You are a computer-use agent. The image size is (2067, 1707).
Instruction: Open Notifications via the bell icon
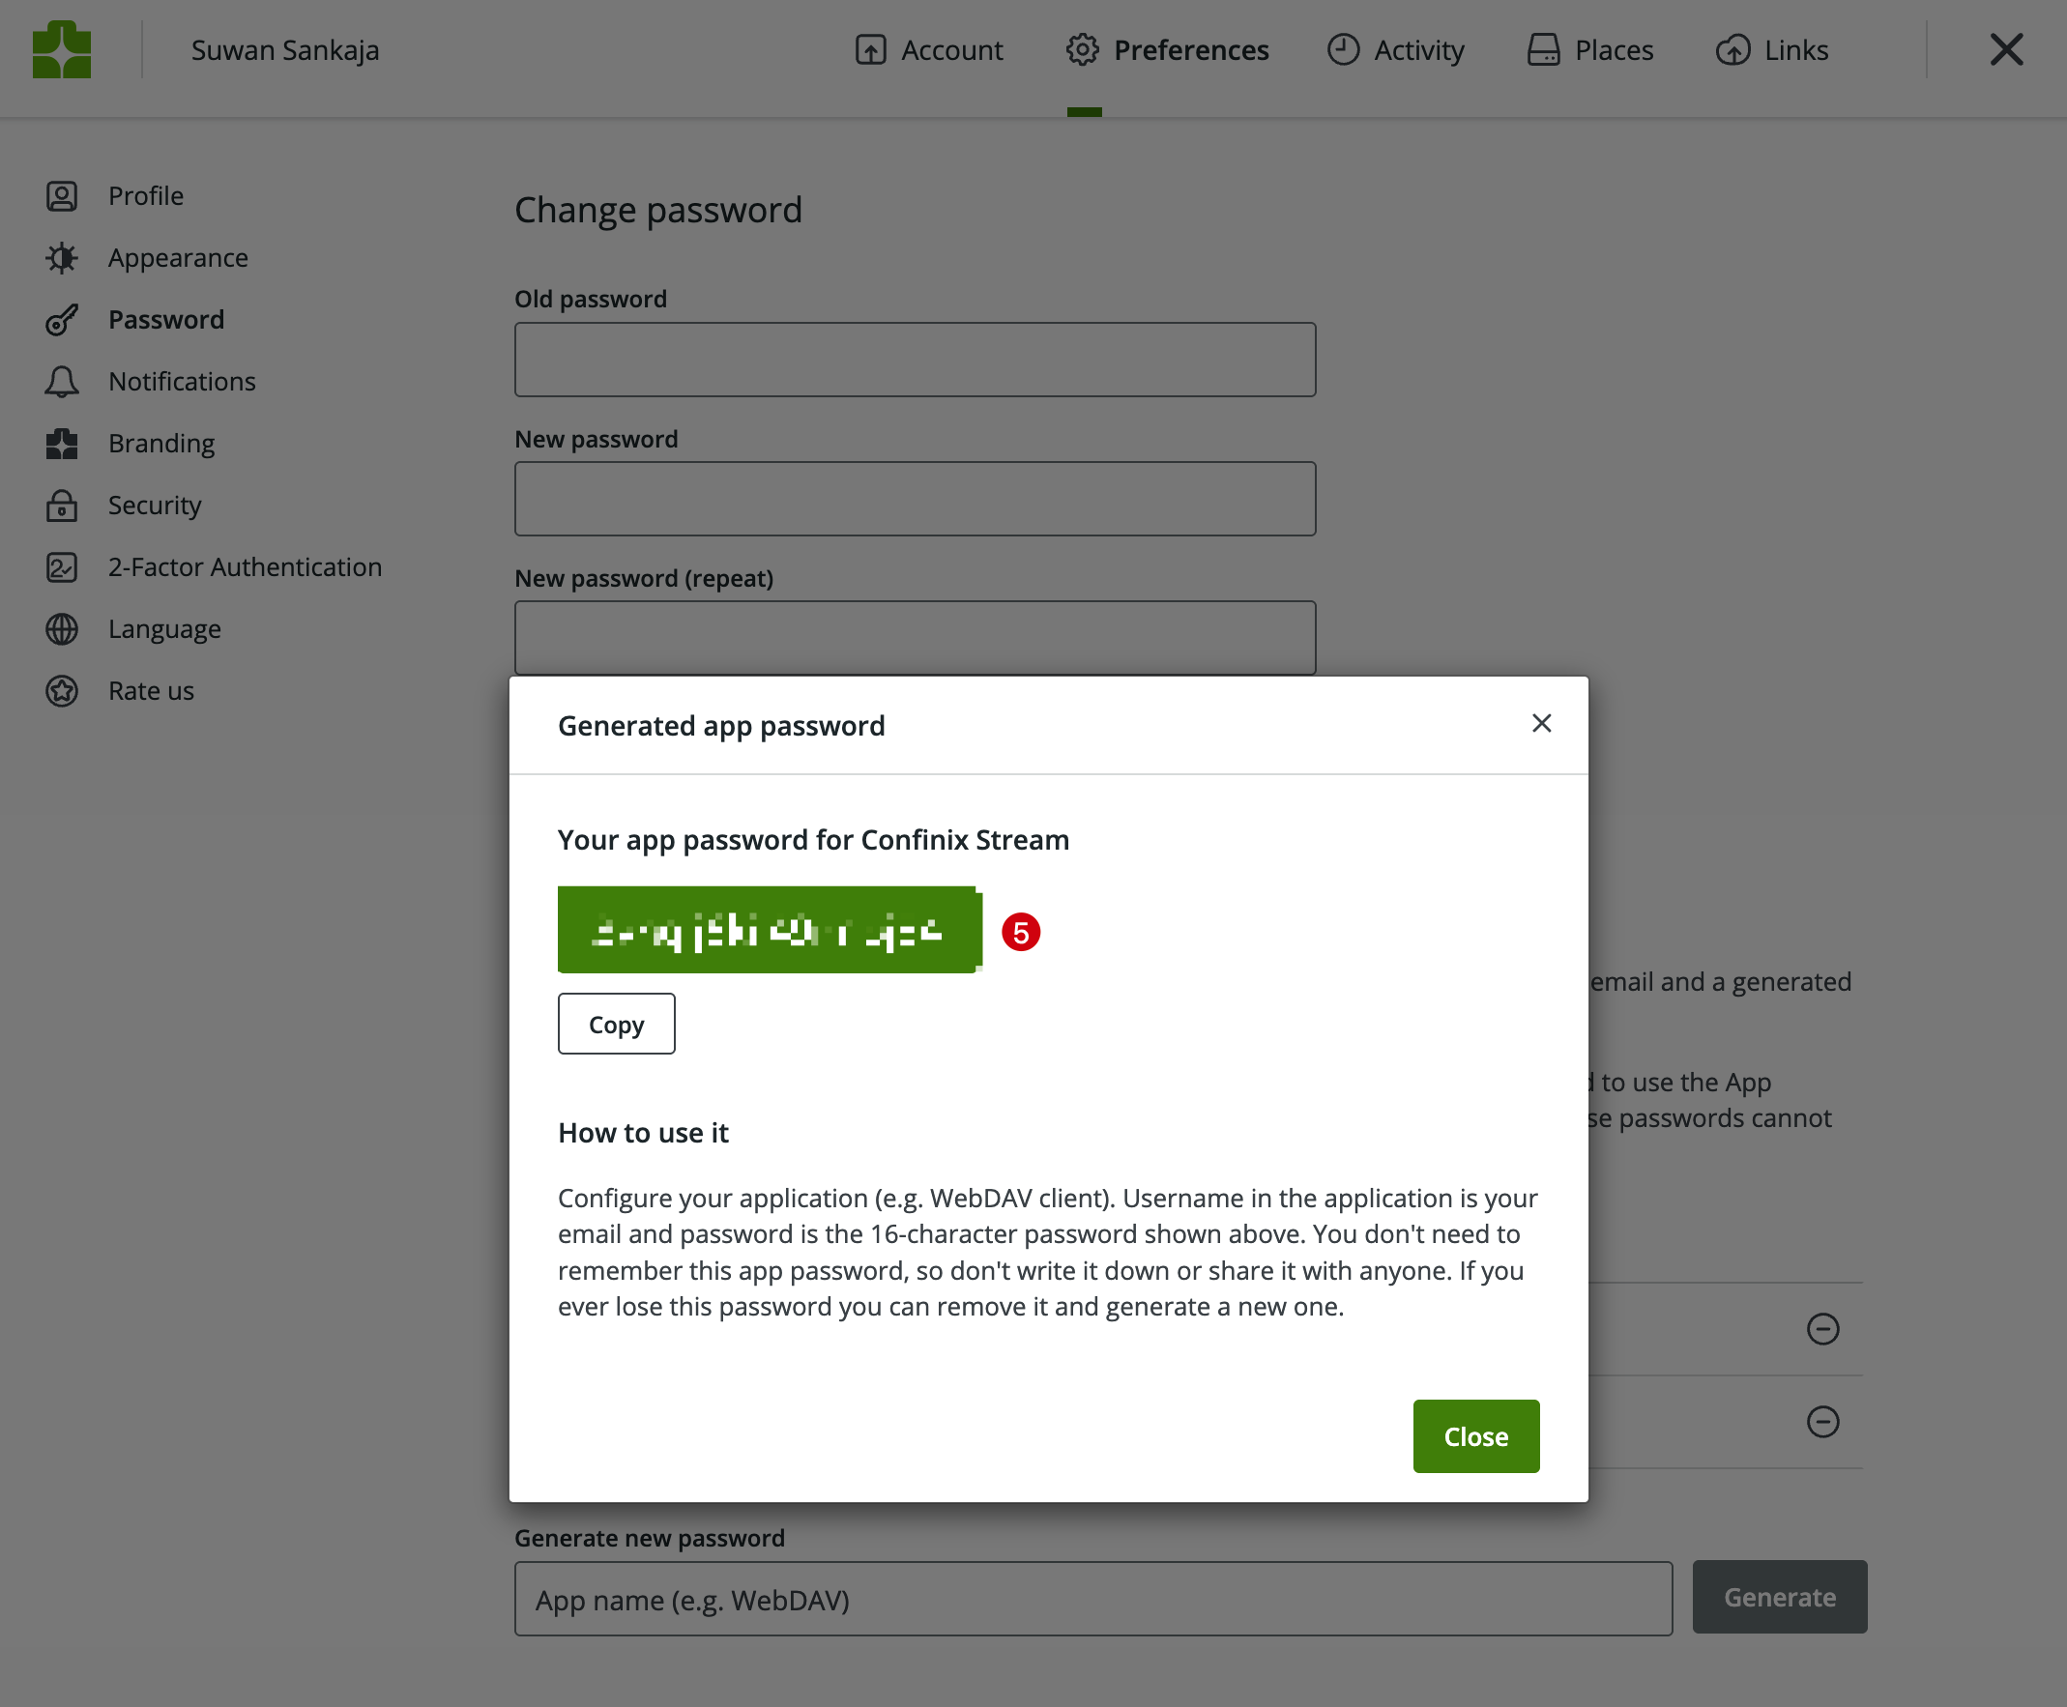[61, 382]
